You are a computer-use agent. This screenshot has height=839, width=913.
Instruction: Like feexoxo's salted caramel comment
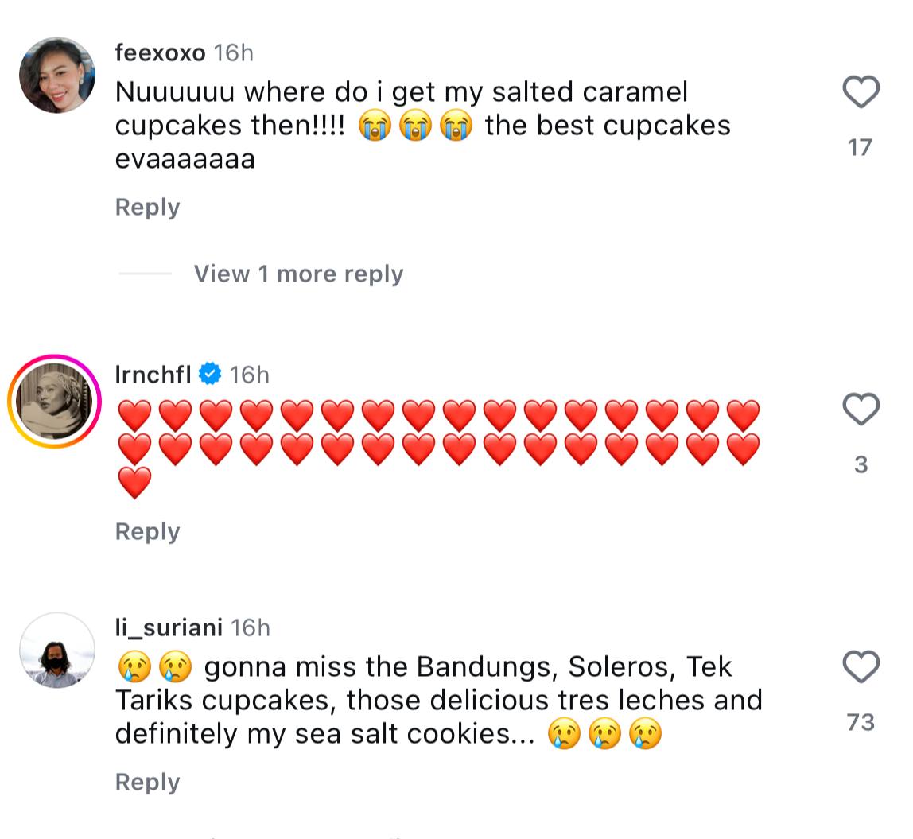(x=861, y=92)
